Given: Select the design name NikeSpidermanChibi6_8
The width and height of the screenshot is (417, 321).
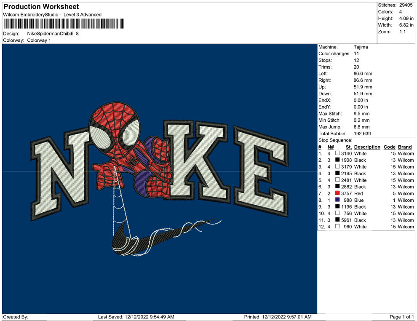Looking at the screenshot, I should click(x=53, y=34).
